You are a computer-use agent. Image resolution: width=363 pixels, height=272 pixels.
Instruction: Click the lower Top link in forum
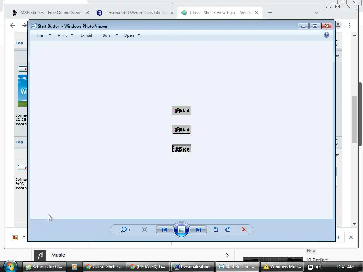click(19, 142)
